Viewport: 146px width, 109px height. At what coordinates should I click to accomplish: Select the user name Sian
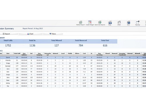click(x=8, y=72)
